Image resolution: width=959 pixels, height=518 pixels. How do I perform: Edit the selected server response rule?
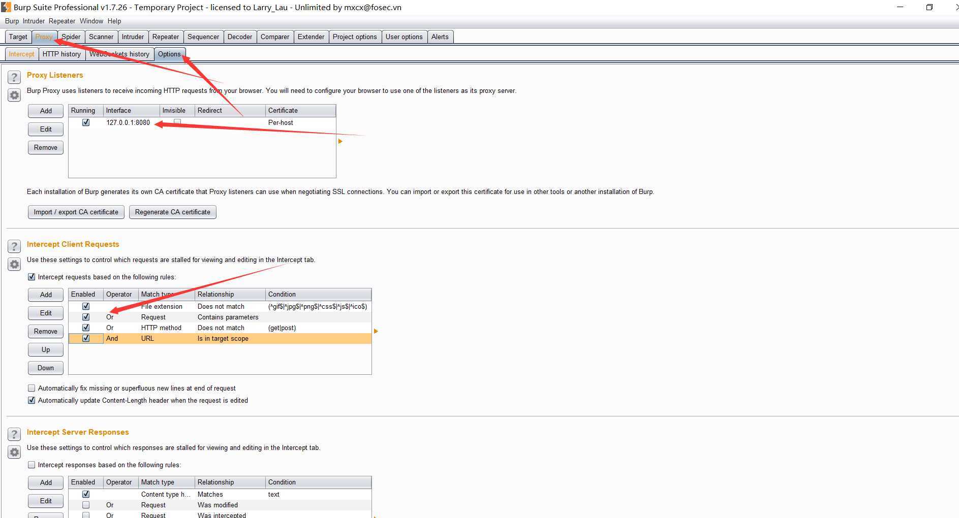[x=46, y=501]
